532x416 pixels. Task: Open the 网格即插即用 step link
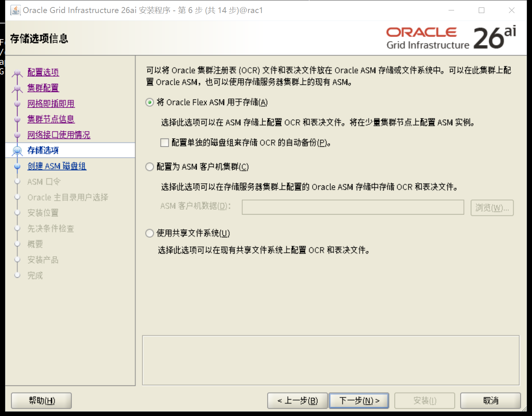point(51,104)
